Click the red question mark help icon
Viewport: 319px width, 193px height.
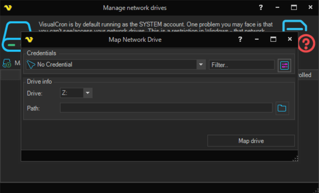click(x=307, y=43)
